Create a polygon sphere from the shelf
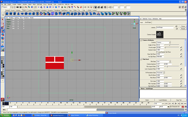Screen dimensions: 188x117 [x=7, y=14]
